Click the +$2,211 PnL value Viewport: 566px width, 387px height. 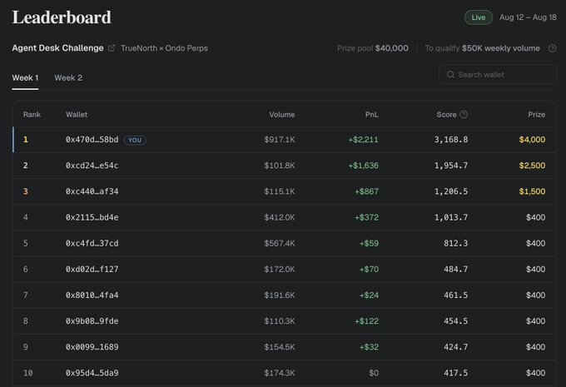coord(363,140)
